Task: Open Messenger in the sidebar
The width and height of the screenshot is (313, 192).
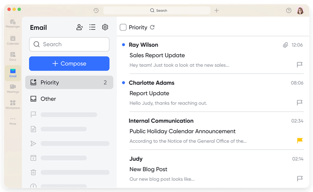Action: pos(13,23)
